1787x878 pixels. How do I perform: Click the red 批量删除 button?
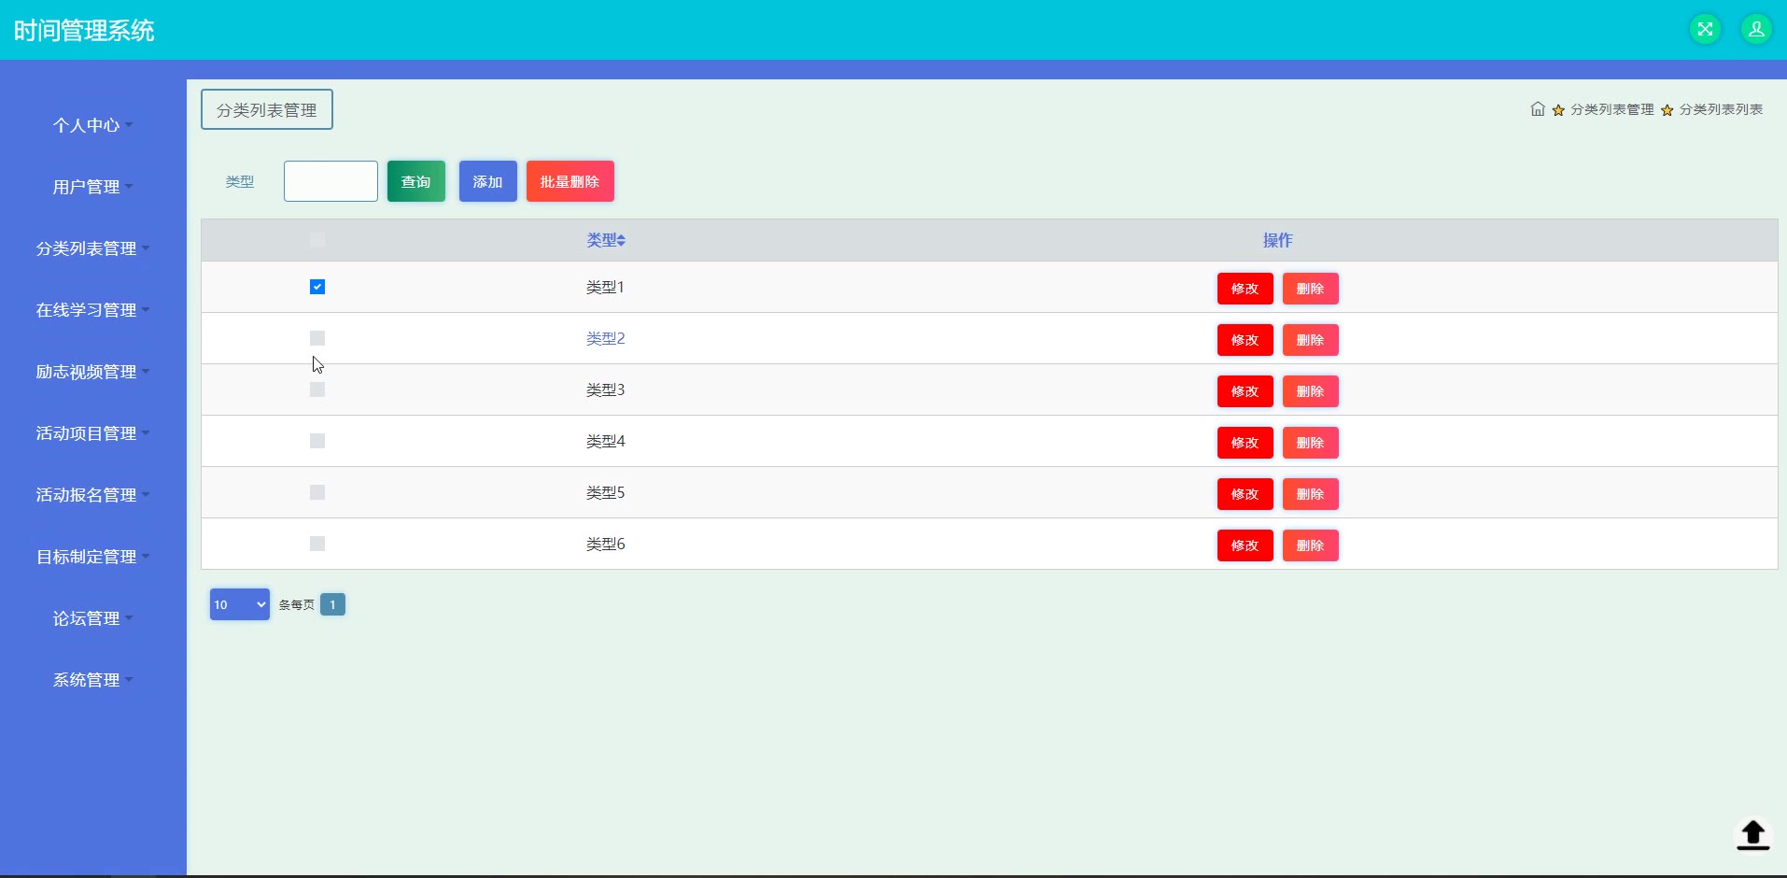tap(570, 181)
